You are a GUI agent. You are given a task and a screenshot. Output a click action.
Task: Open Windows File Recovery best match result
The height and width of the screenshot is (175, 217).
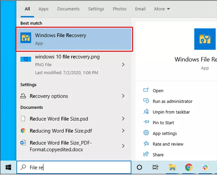[74, 39]
